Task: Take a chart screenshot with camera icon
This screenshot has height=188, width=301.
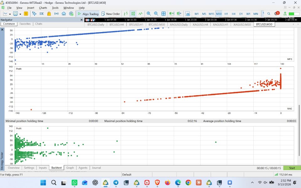Action: [x=187, y=14]
